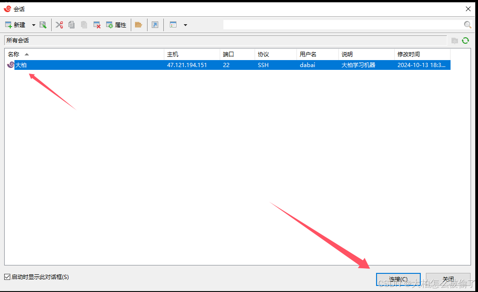This screenshot has width=478, height=292.
Task: Click the 大柏学习机器 description cell
Action: 358,65
